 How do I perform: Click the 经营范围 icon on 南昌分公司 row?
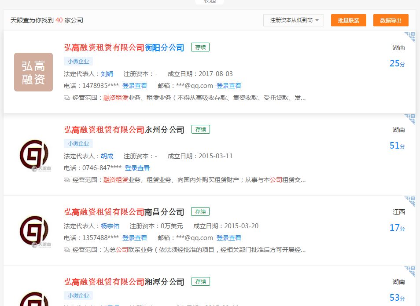point(67,250)
